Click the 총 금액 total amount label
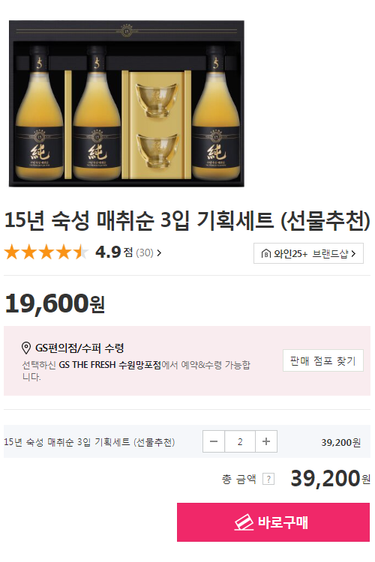The image size is (375, 562). (x=239, y=479)
